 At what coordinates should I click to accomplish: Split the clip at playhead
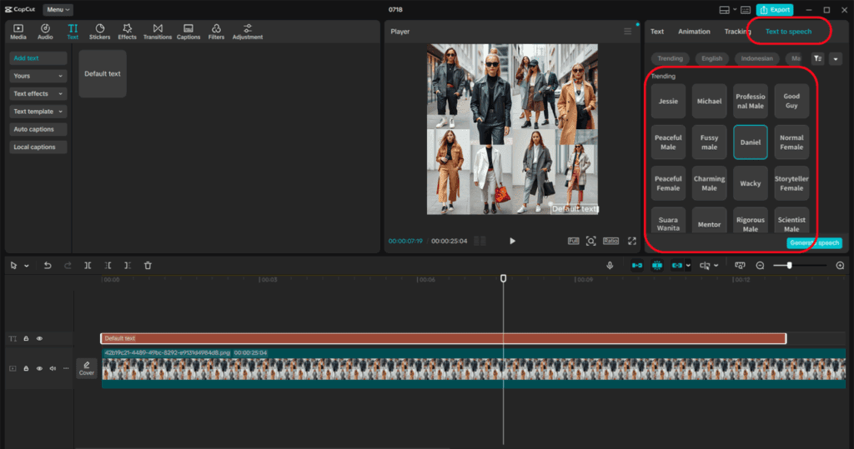point(88,266)
